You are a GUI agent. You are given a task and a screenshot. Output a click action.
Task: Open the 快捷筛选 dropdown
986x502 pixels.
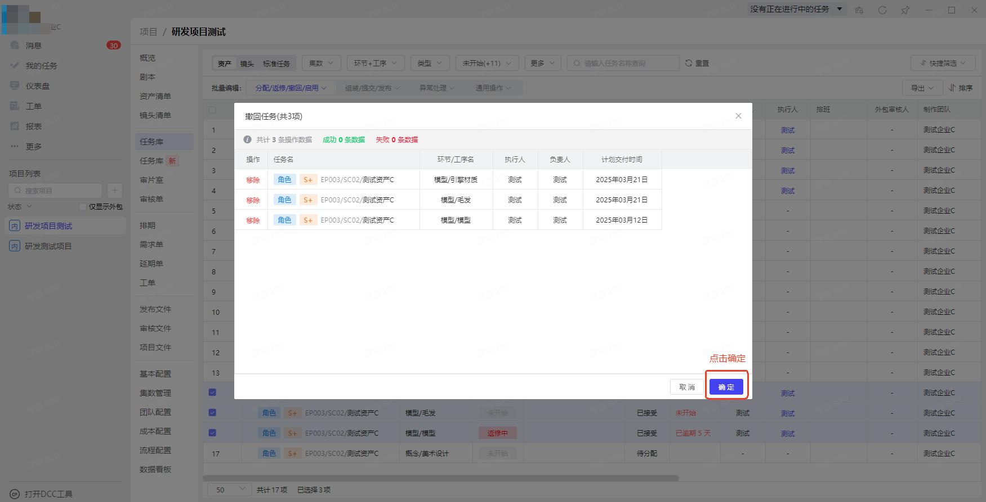(943, 63)
